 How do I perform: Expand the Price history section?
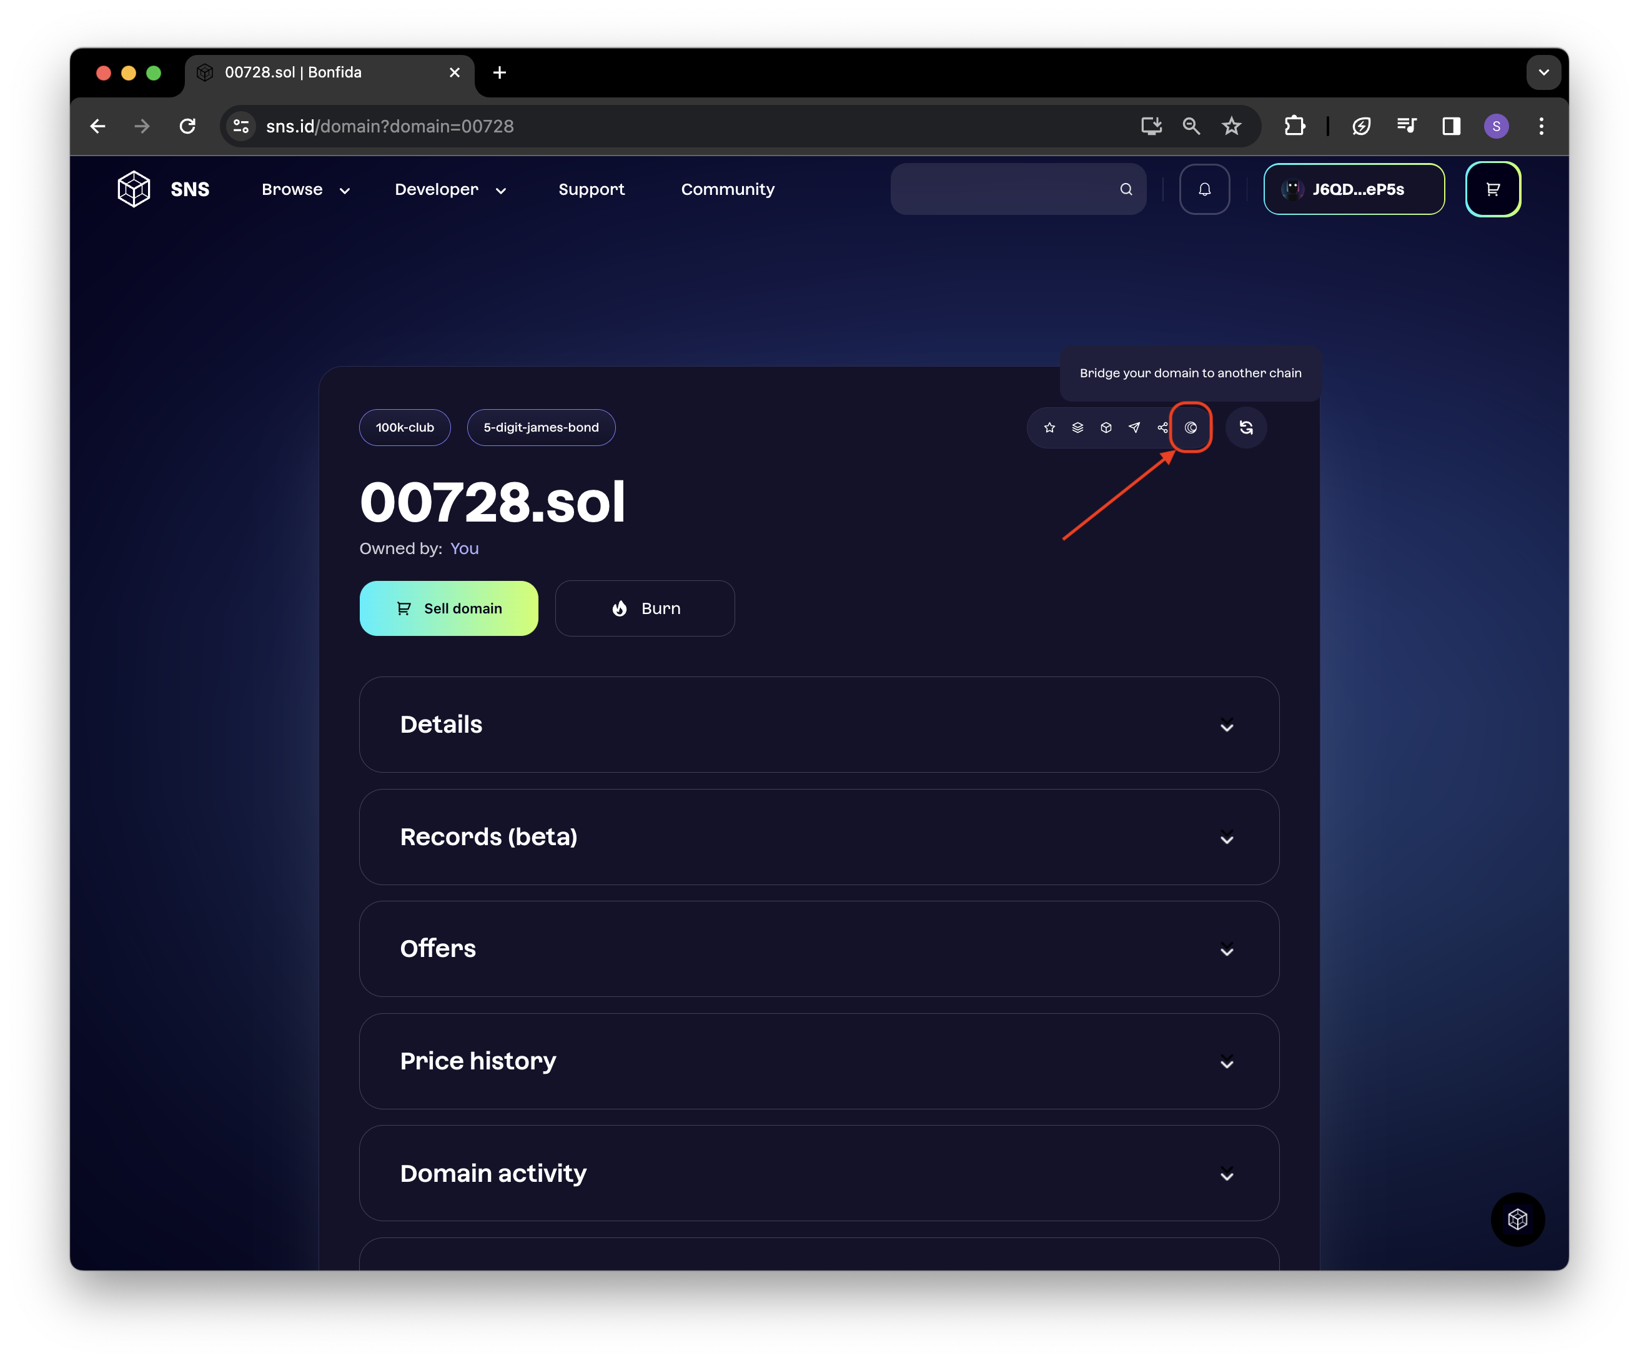[x=819, y=1061]
